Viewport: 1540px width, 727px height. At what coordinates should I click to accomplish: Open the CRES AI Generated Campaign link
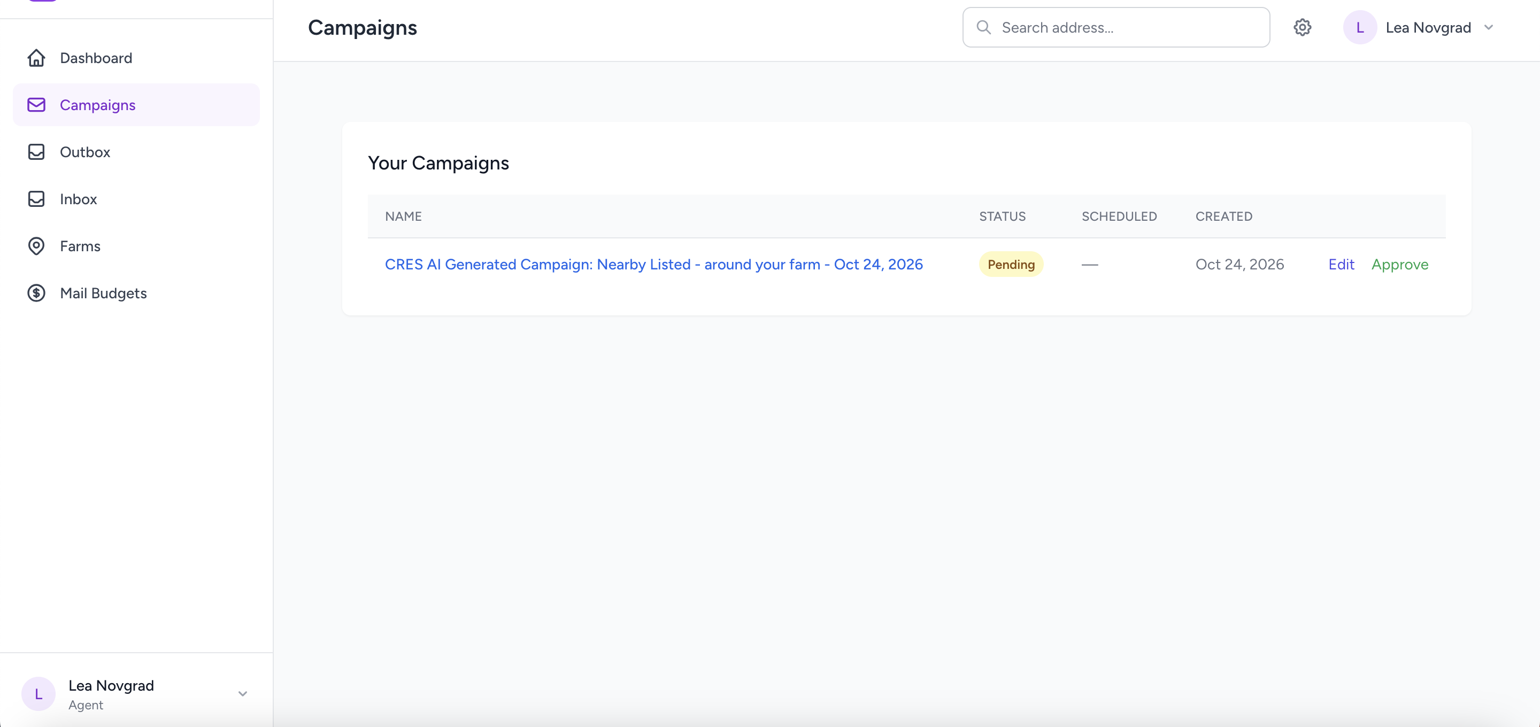point(653,264)
